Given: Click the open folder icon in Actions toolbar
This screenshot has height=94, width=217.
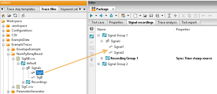Looking at the screenshot, I should 9,15.
